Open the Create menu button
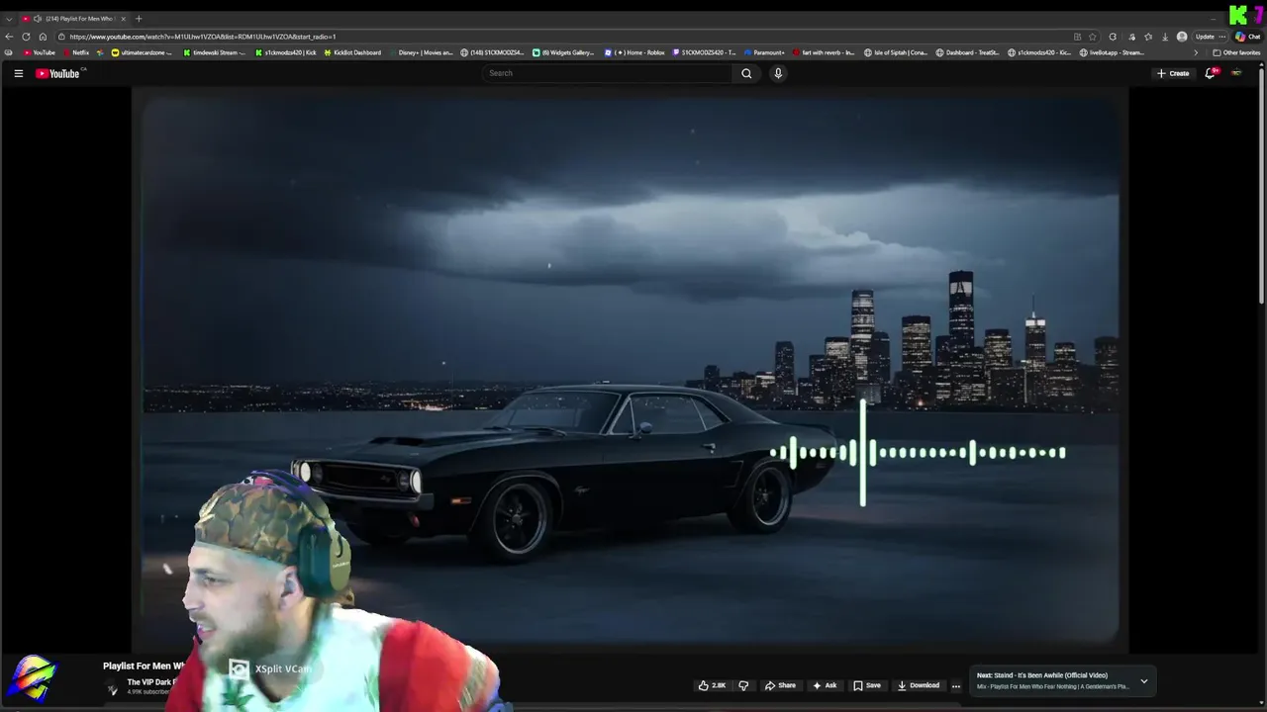The width and height of the screenshot is (1267, 712). [x=1173, y=73]
